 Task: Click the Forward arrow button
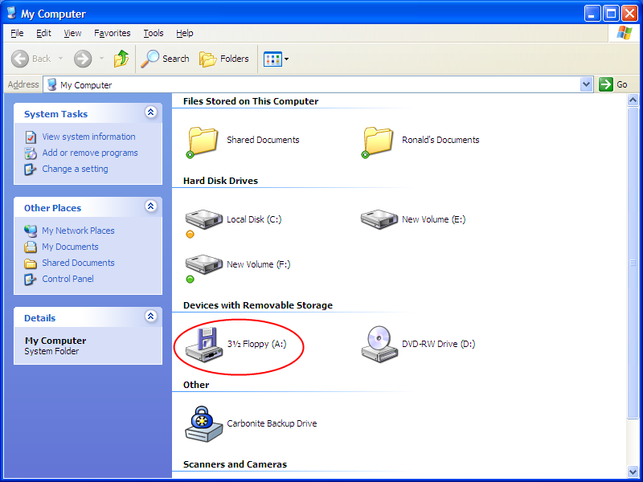83,59
